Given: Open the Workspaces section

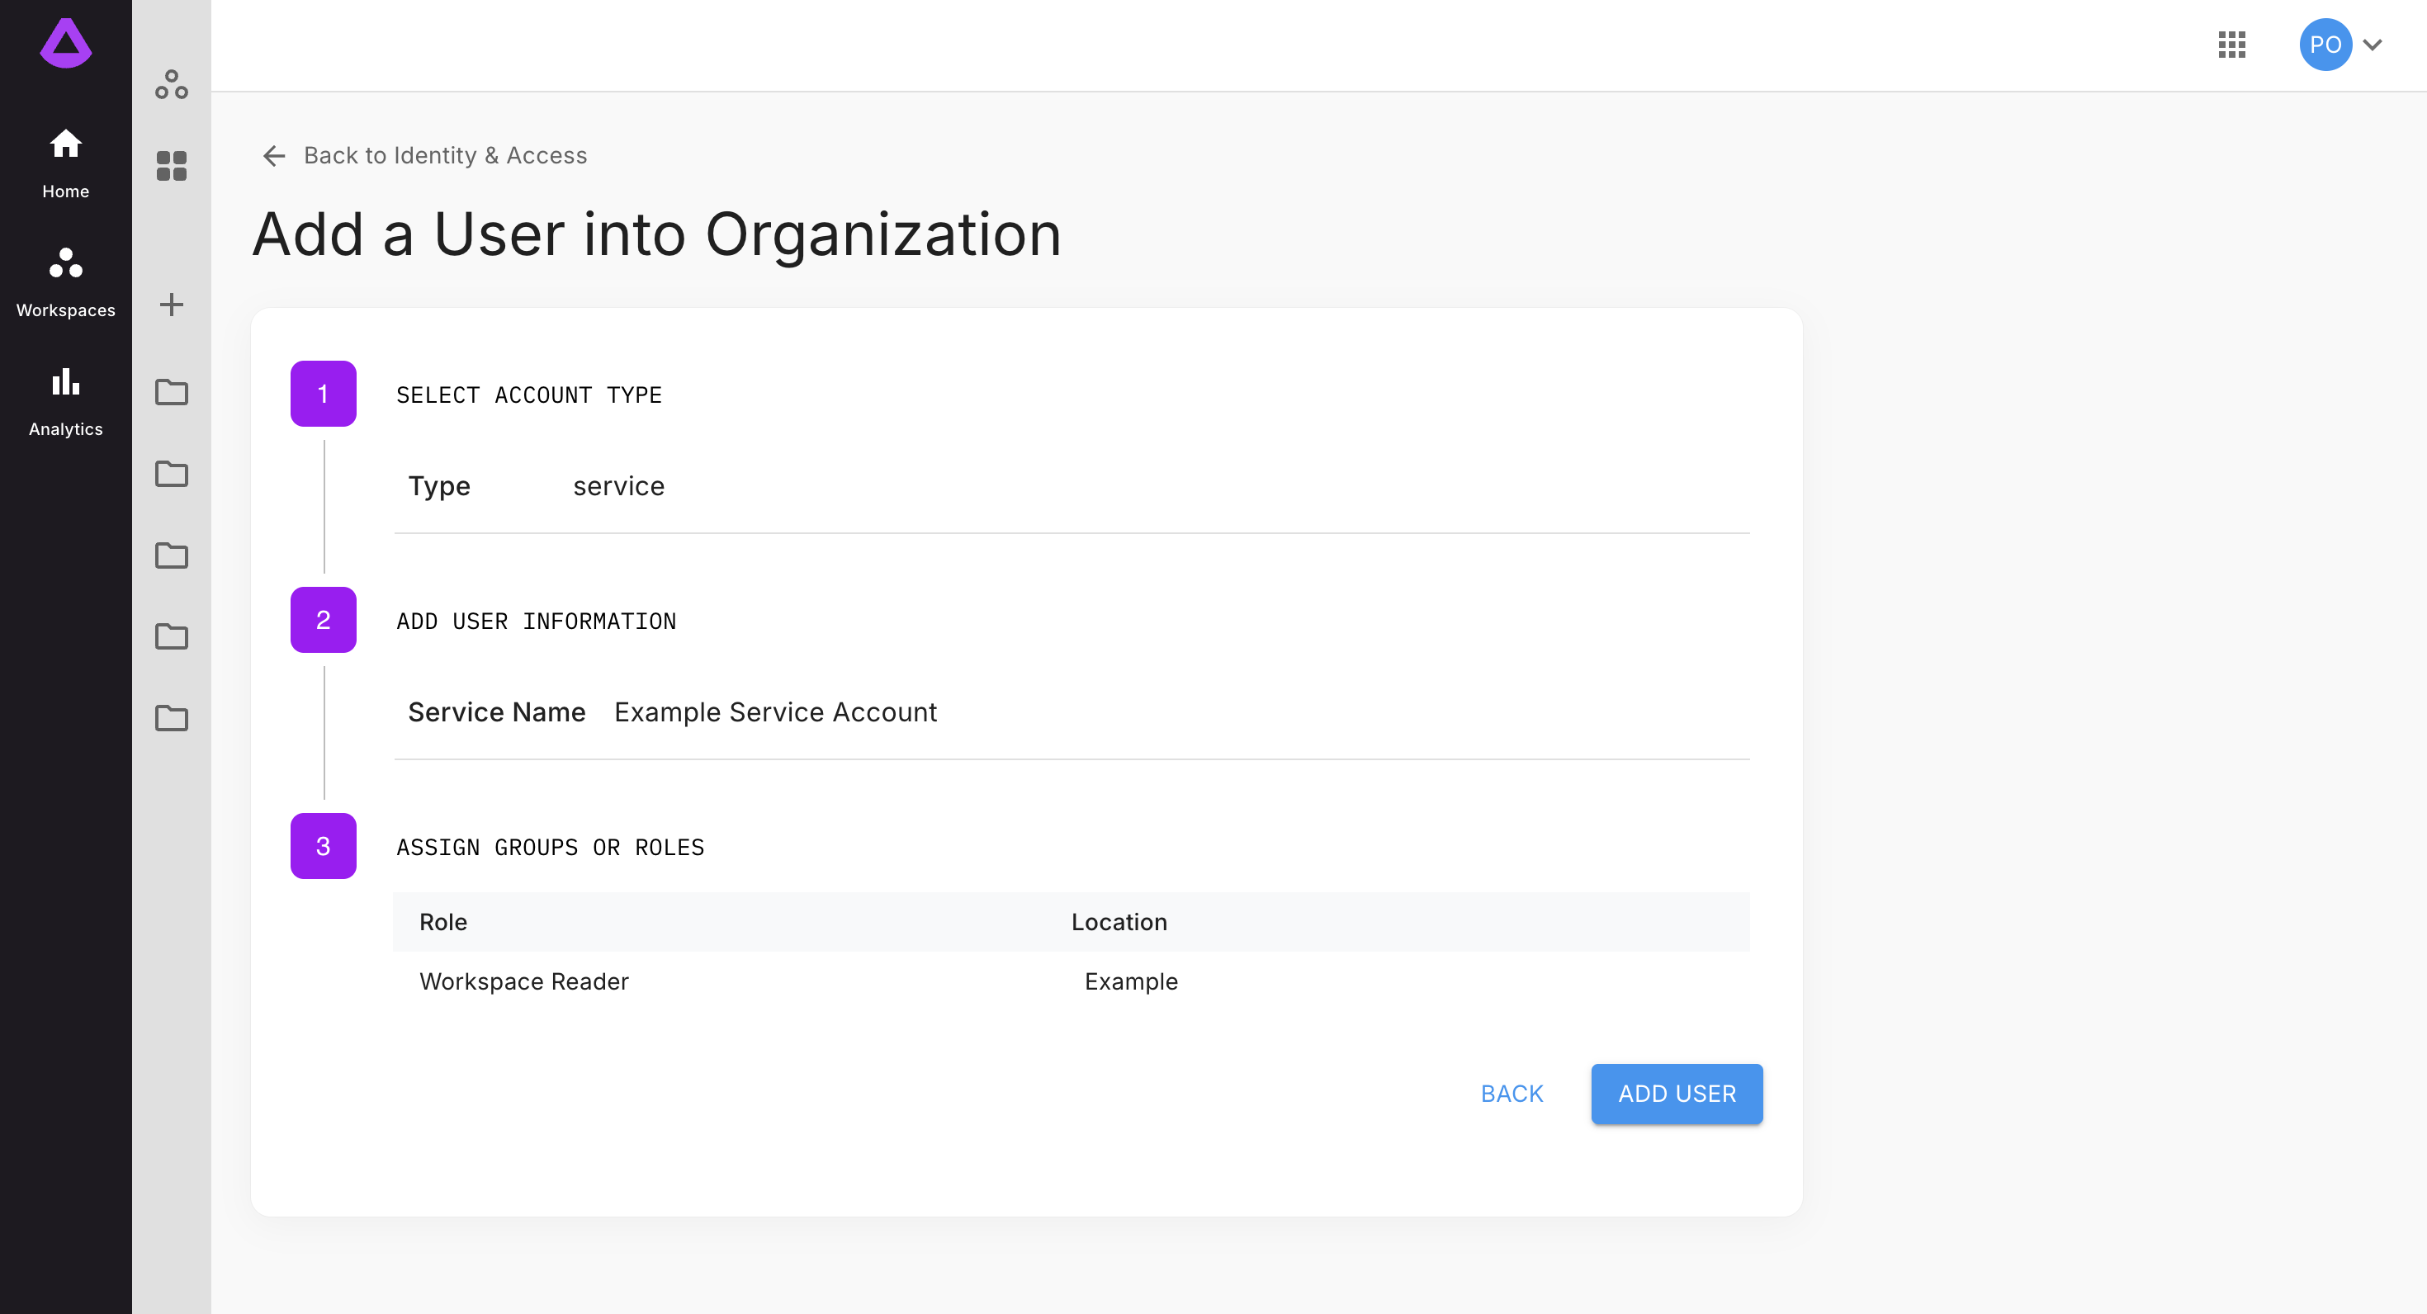Looking at the screenshot, I should [66, 282].
